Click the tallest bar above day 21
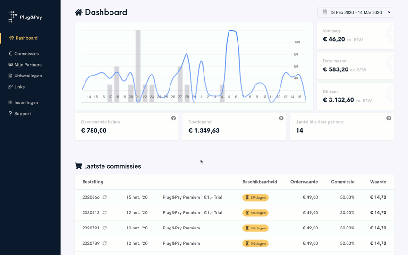408x255 pixels. 138,66
